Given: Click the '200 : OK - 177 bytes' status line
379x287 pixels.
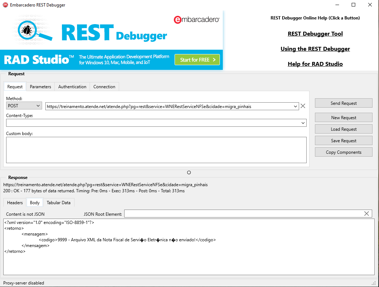Looking at the screenshot, I should click(94, 191).
